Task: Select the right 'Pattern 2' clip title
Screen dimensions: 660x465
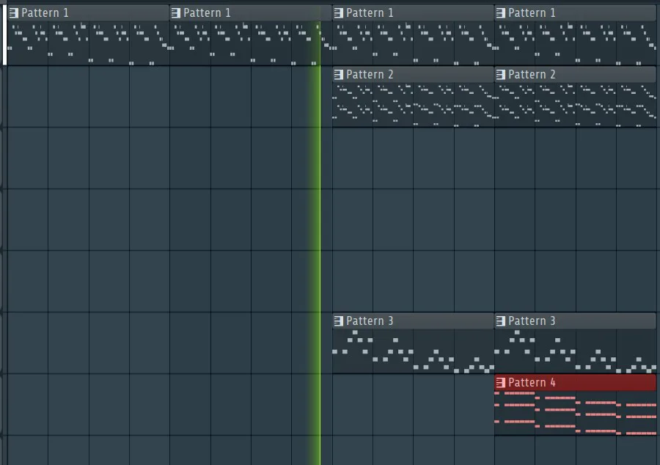Action: point(532,75)
